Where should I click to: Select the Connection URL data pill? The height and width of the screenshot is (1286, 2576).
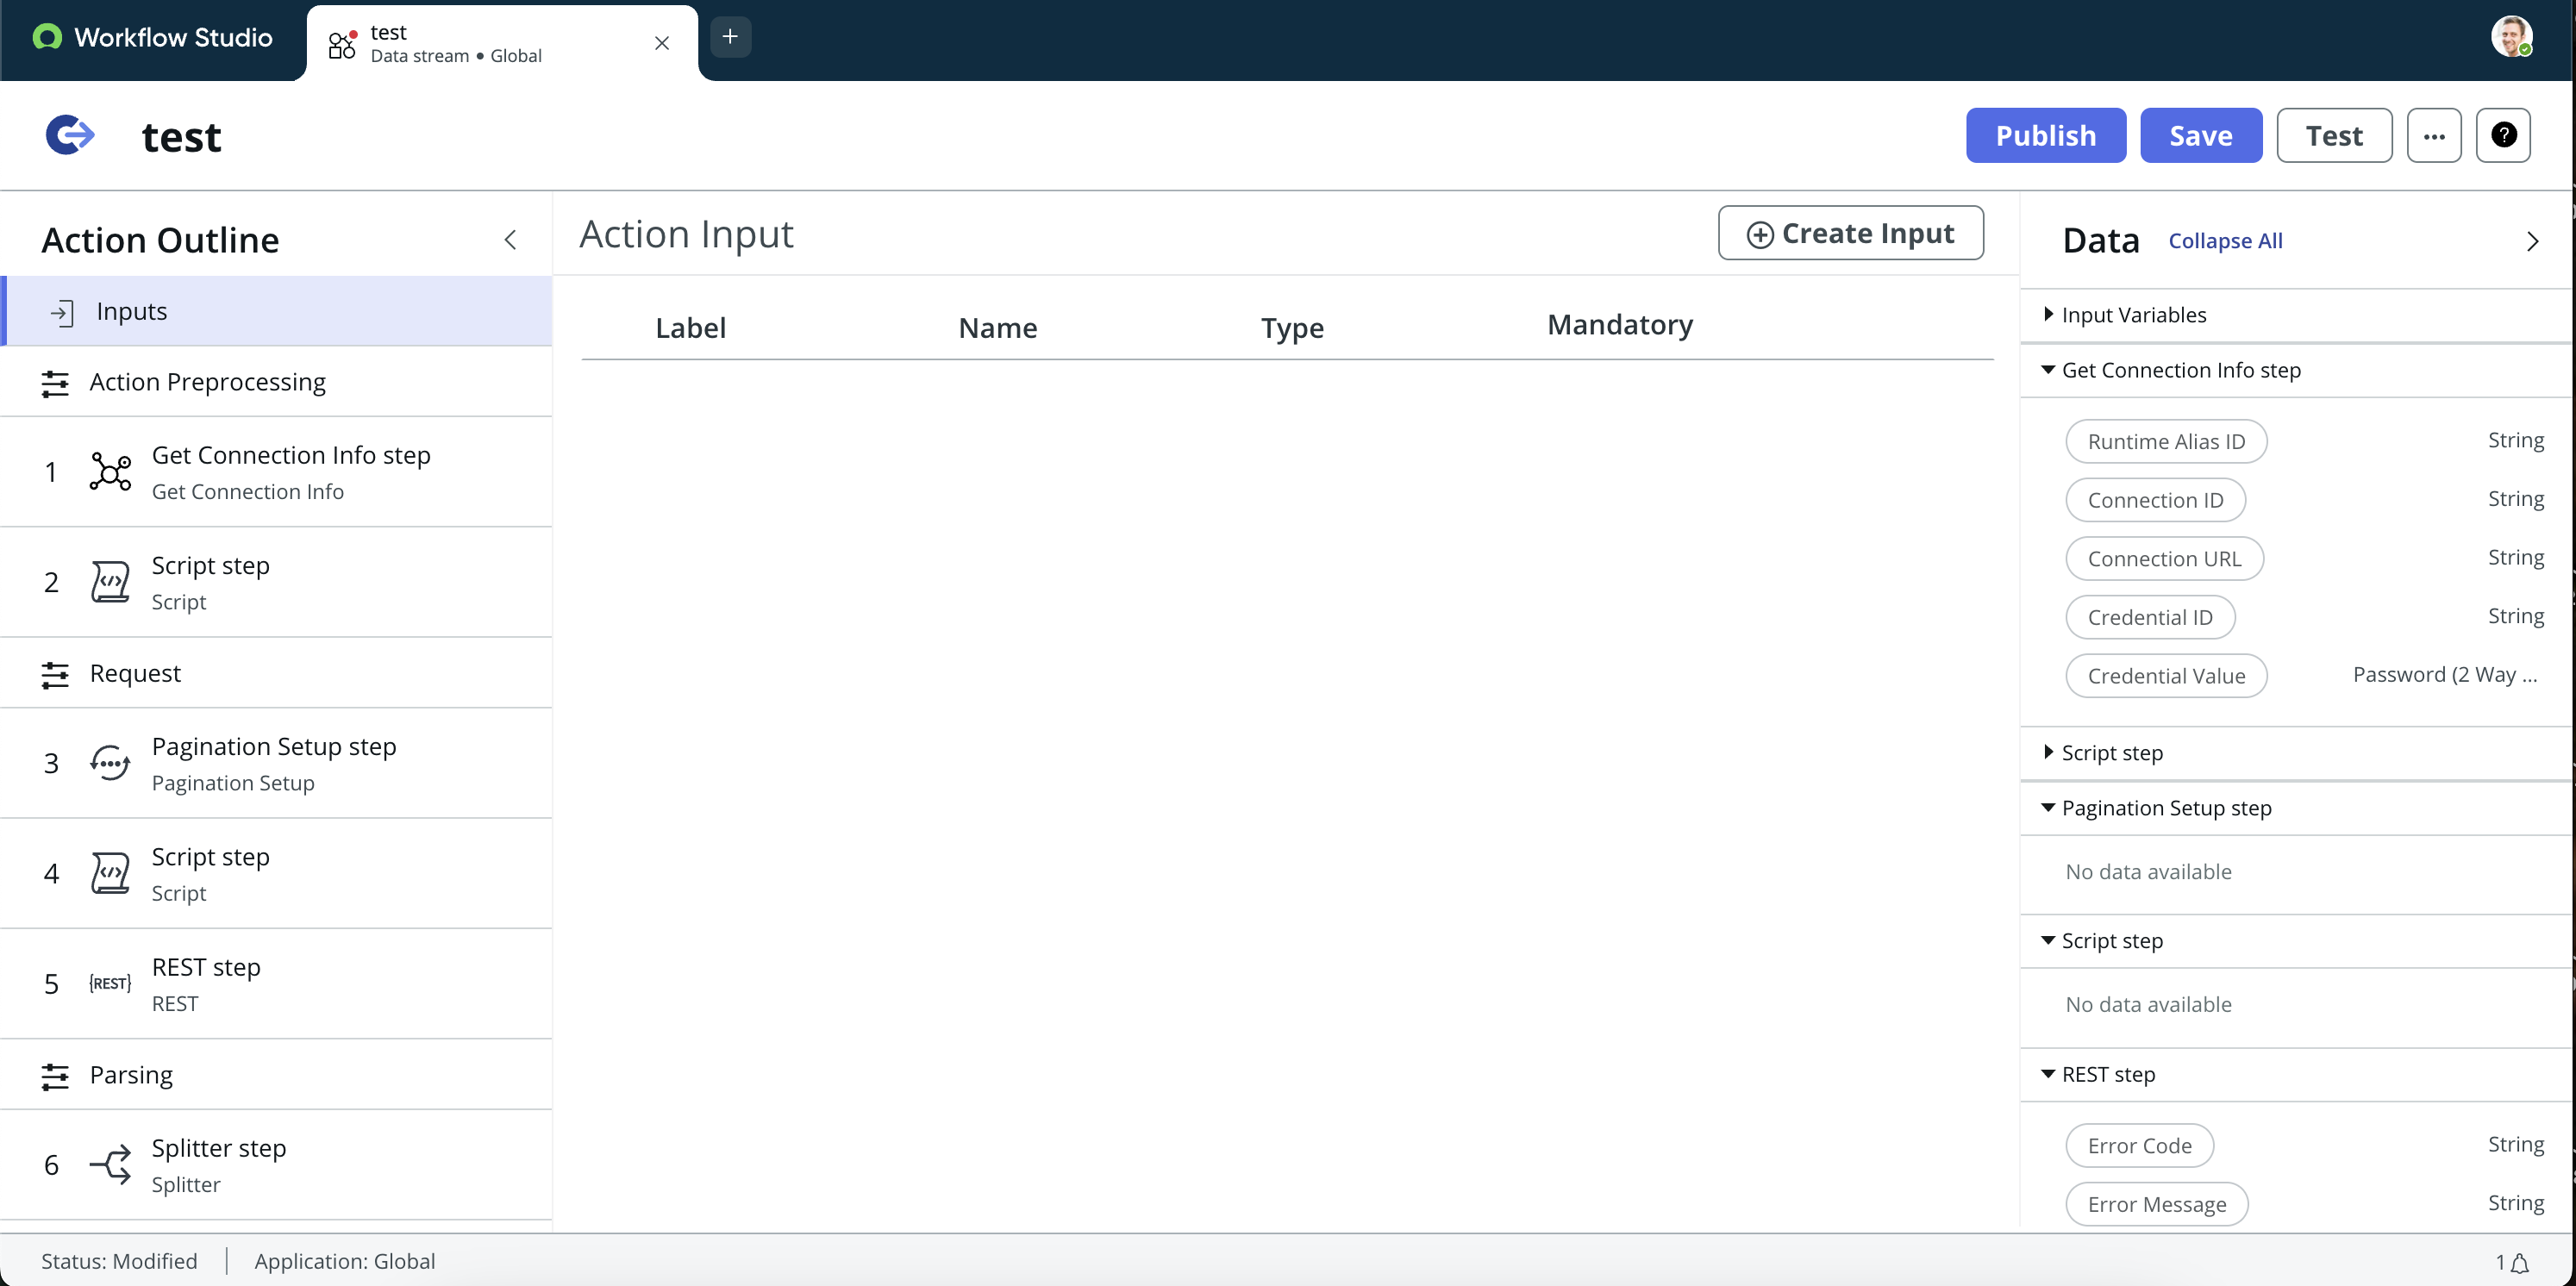(2164, 559)
